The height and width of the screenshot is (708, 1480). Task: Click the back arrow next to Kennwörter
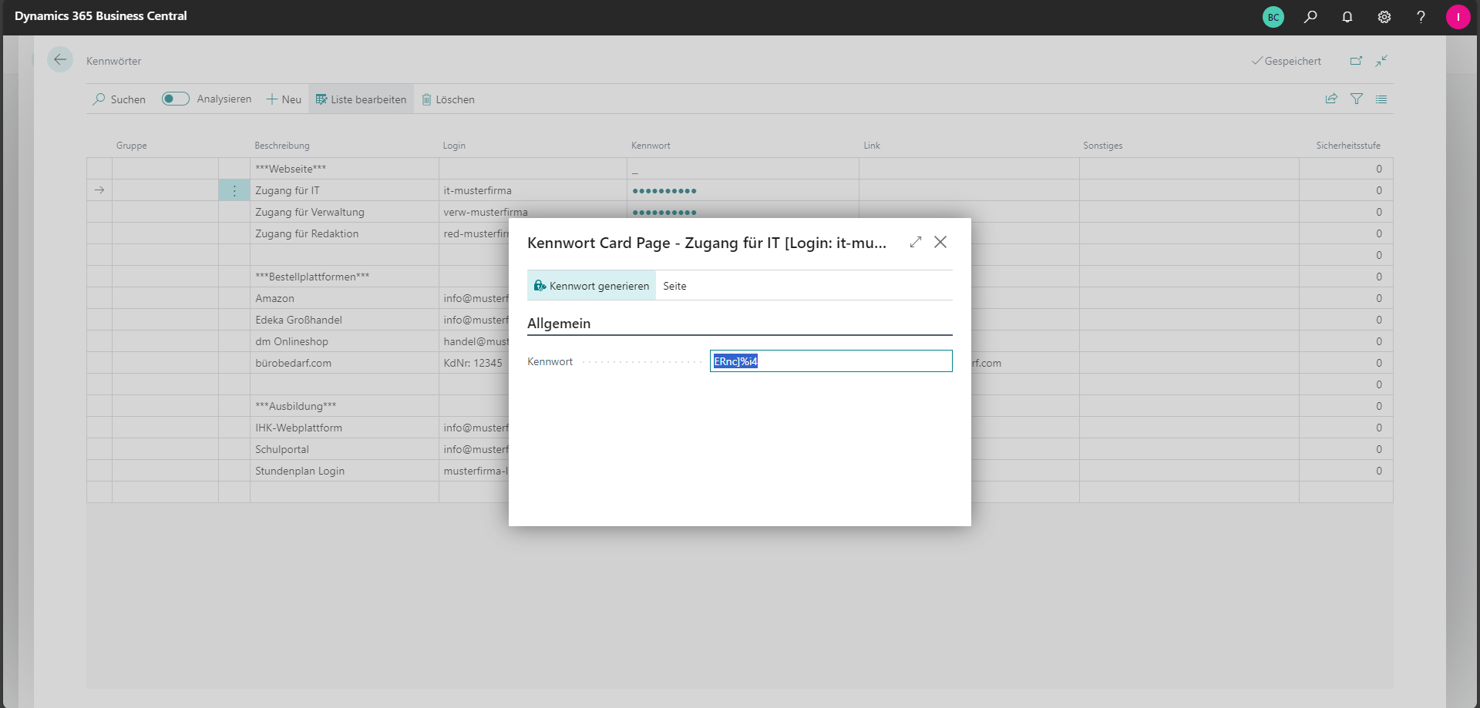[60, 60]
